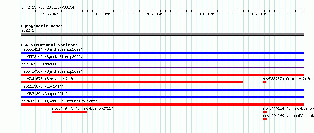Click the 137788k ruler tick label

point(259,14)
